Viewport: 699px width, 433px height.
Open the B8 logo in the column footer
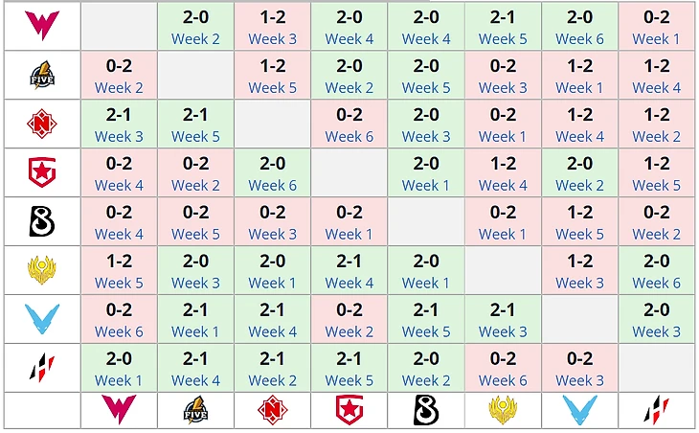[426, 410]
